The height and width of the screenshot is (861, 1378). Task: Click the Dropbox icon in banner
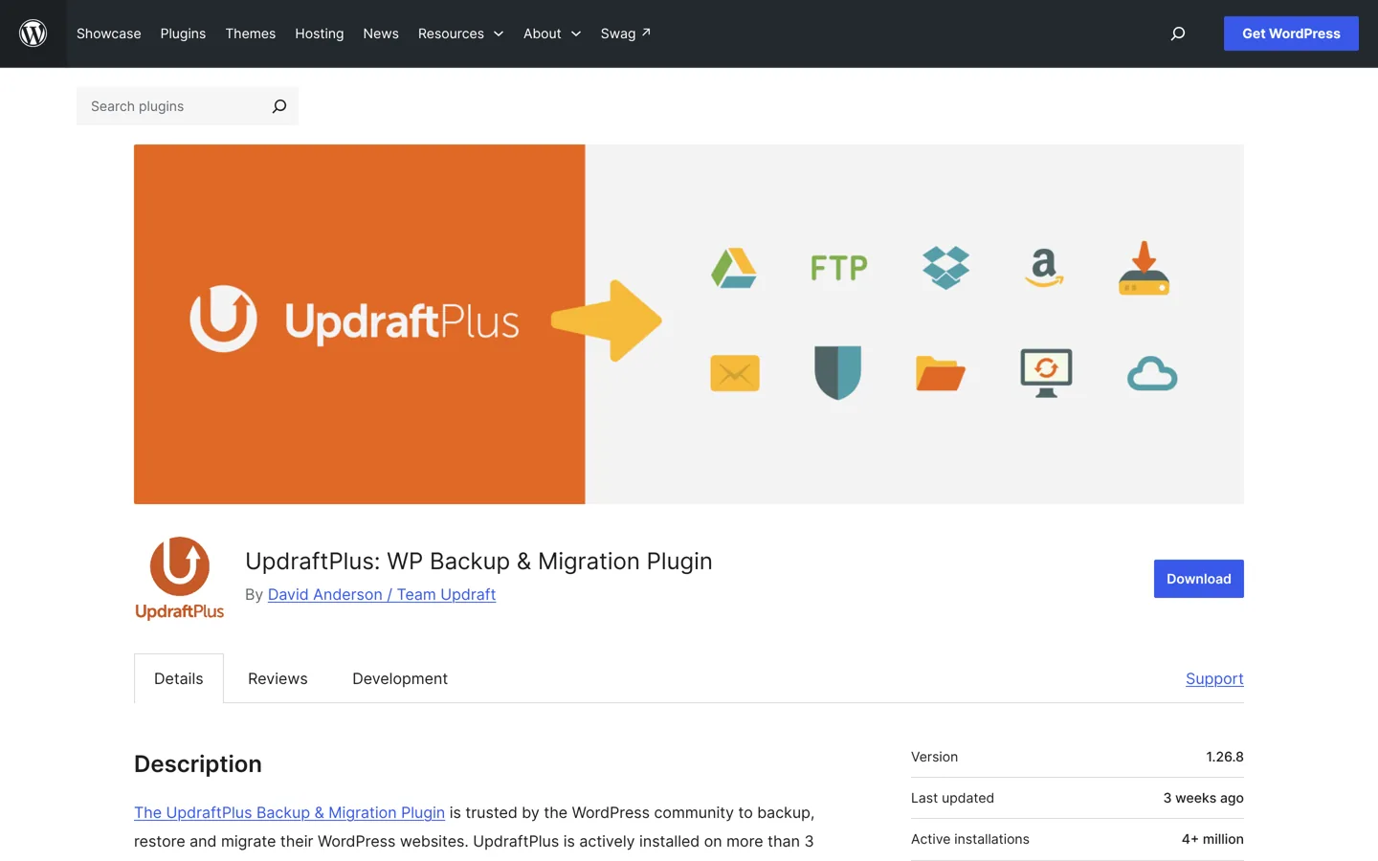[945, 268]
